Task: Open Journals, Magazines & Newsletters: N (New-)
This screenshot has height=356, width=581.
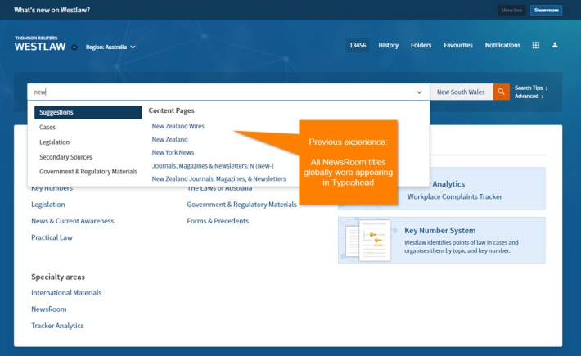Action: click(x=213, y=165)
